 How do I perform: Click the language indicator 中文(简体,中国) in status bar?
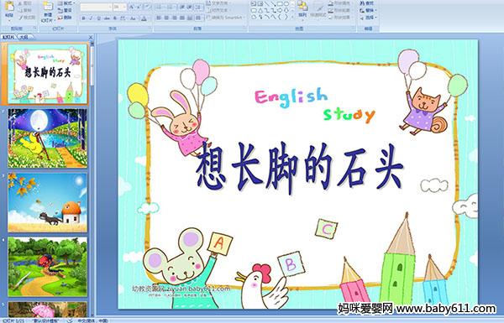click(x=93, y=320)
